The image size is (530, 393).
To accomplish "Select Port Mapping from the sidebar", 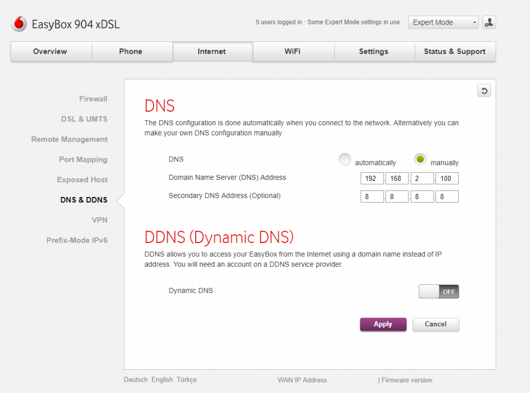I will (83, 160).
